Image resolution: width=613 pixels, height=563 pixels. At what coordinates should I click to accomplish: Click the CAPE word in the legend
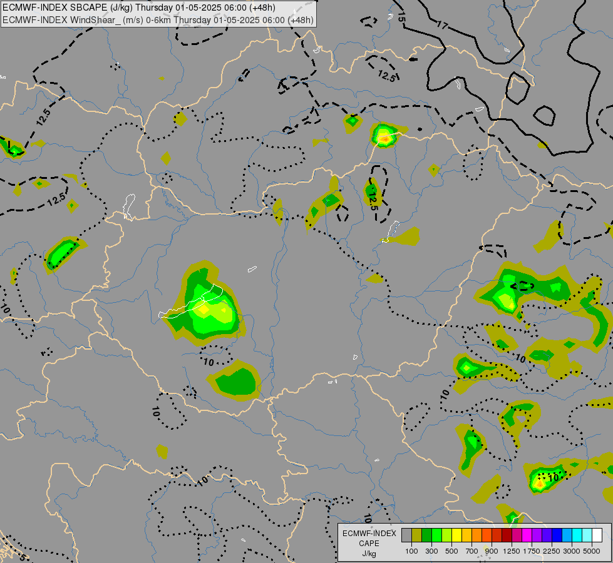[x=369, y=544]
